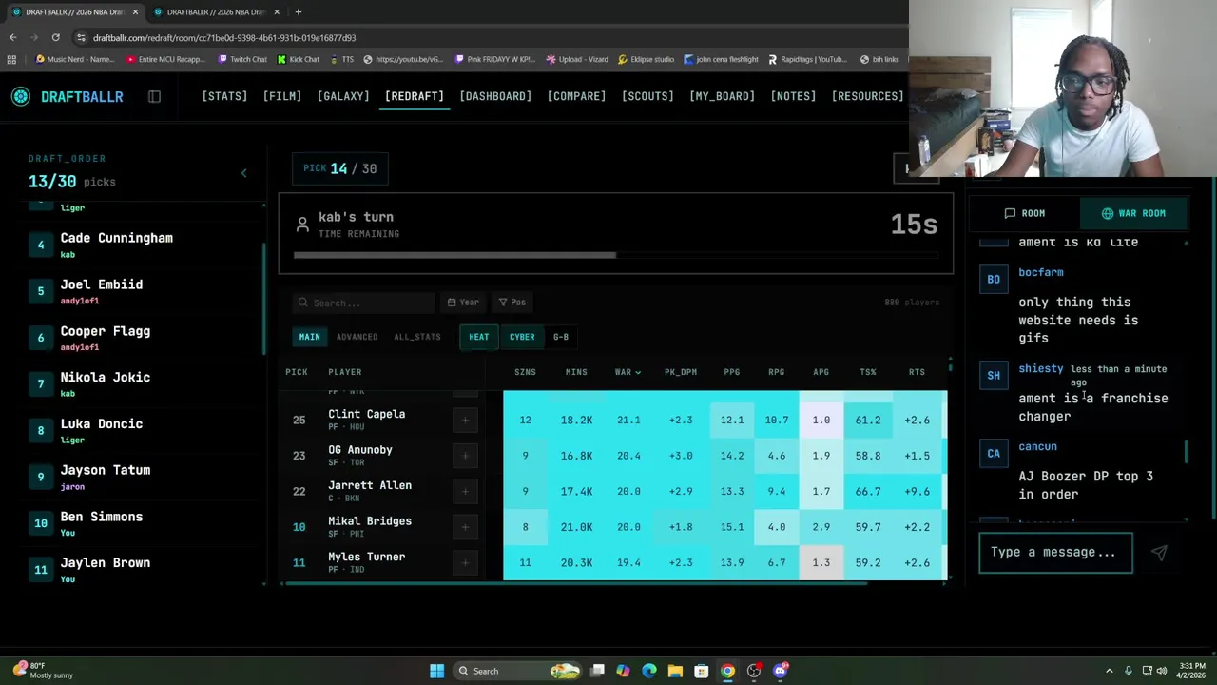Open File Explorer from the taskbar
The height and width of the screenshot is (685, 1217).
675,671
